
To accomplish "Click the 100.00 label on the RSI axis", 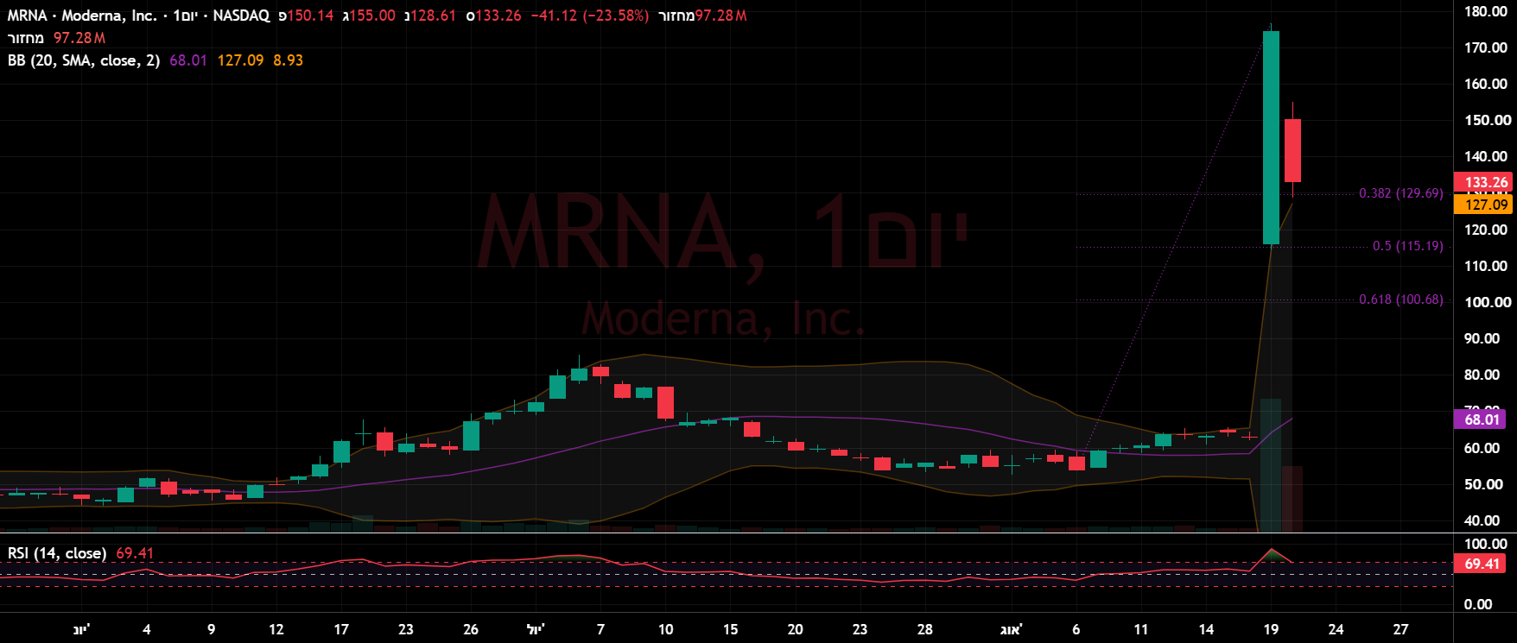I will point(1486,544).
